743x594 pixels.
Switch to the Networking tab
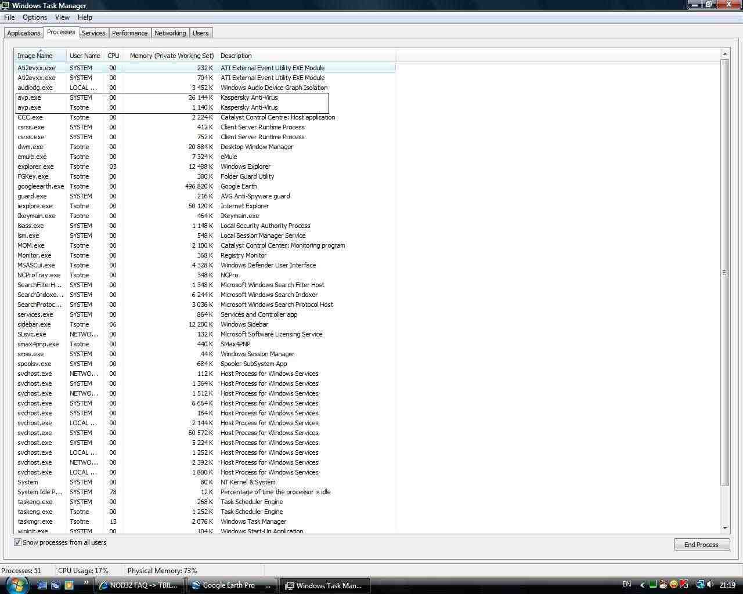point(170,33)
